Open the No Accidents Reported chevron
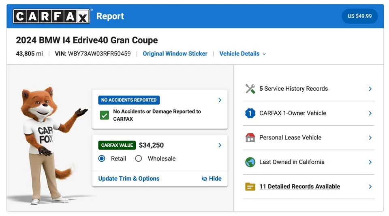This screenshot has width=389, height=216. (x=220, y=100)
